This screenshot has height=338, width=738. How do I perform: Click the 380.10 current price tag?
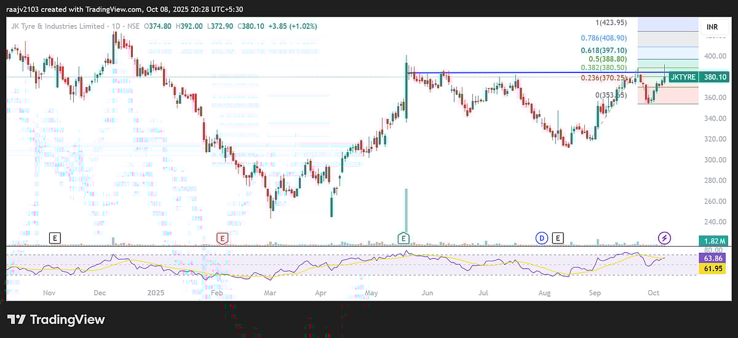[x=715, y=77]
